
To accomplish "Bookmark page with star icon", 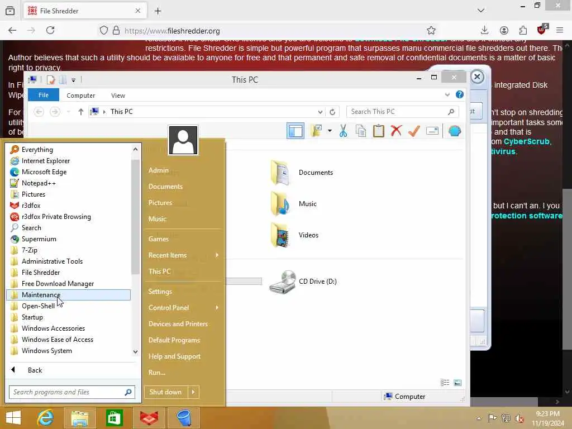I will tap(431, 31).
